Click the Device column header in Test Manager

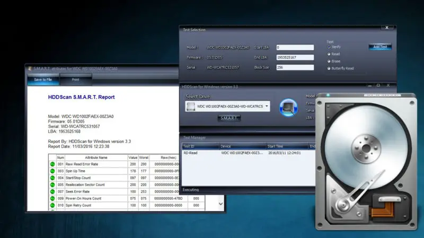click(x=243, y=147)
